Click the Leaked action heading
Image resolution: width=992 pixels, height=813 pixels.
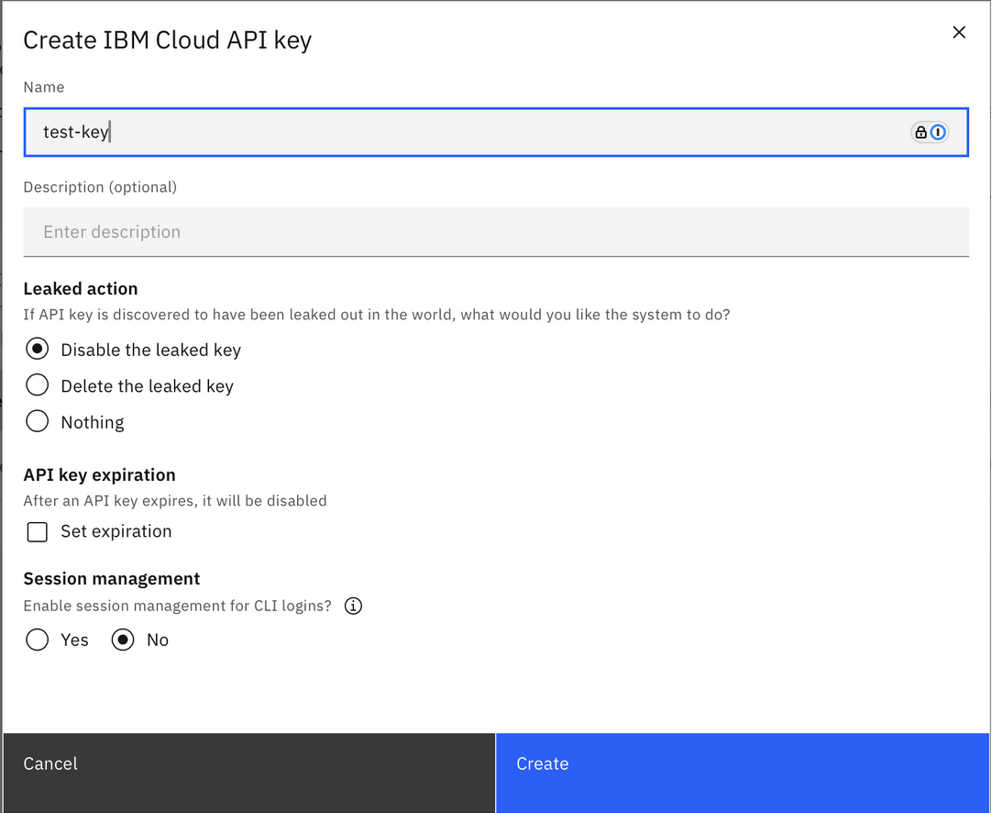point(81,289)
